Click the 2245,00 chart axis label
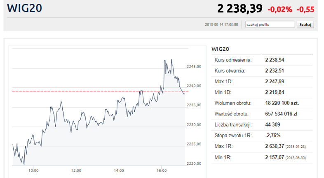 coord(194,66)
